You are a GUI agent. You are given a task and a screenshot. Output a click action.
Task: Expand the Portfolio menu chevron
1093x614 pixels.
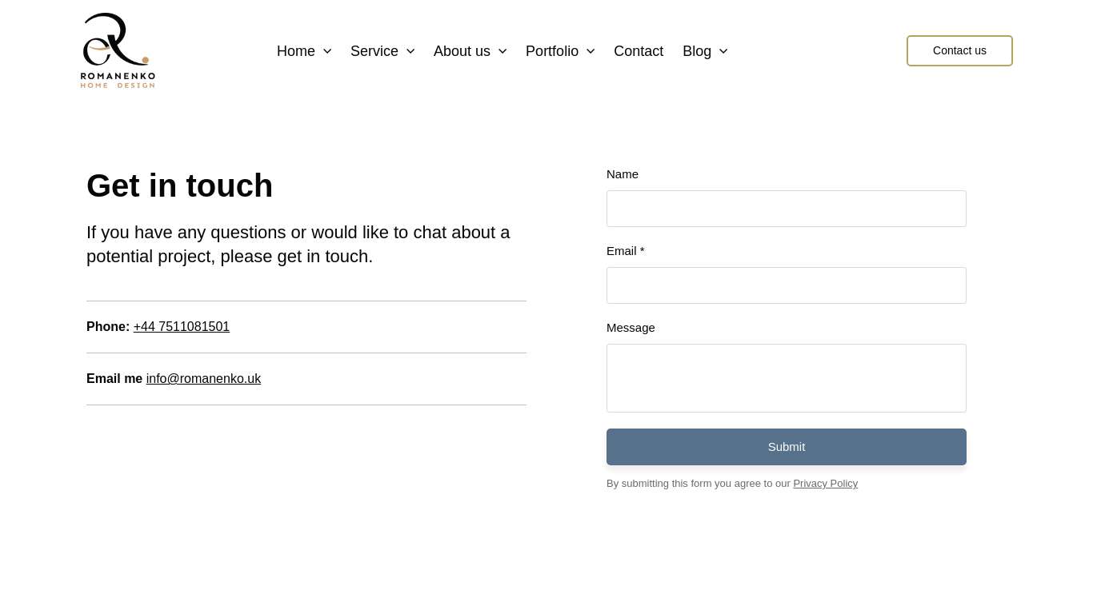coord(591,51)
